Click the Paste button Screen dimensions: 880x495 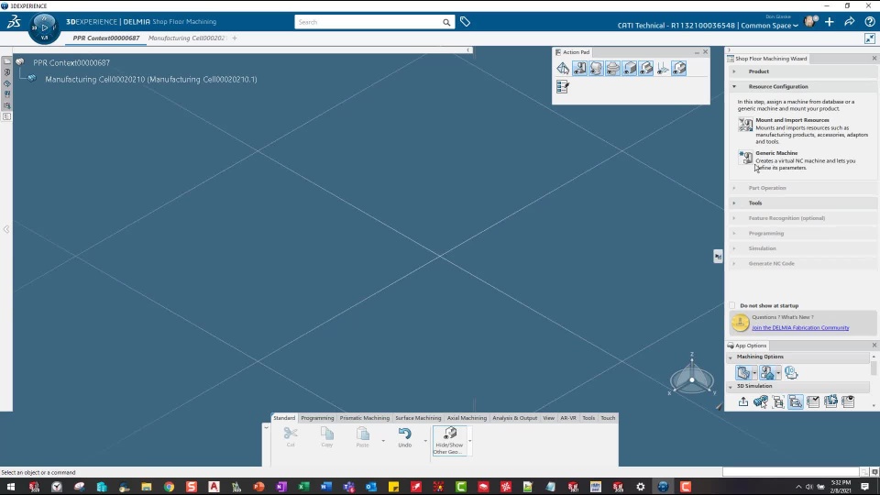(x=363, y=437)
